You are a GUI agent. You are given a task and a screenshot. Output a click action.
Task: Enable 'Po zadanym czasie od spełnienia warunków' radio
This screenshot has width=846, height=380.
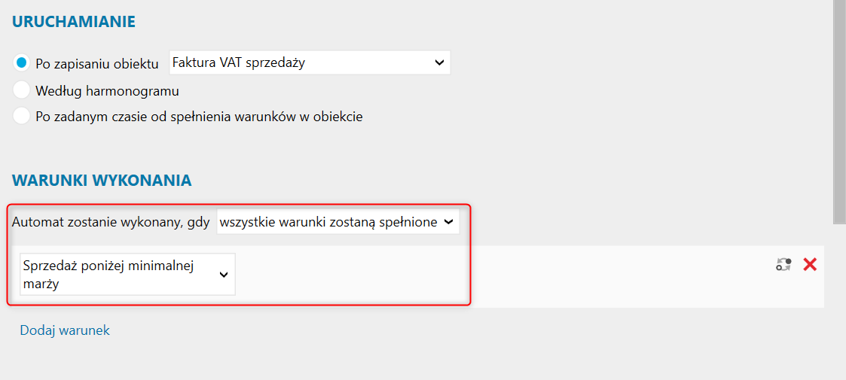(x=22, y=117)
